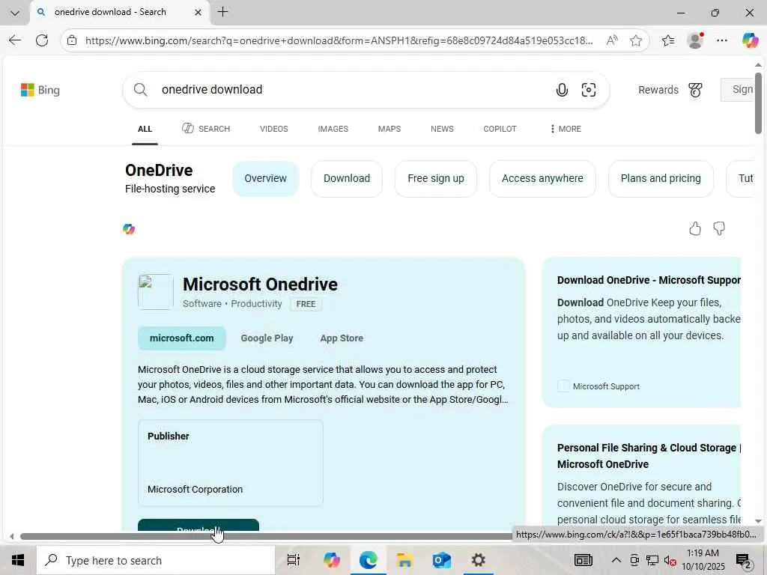Click the Sign in button
This screenshot has width=767, height=575.
click(x=738, y=90)
